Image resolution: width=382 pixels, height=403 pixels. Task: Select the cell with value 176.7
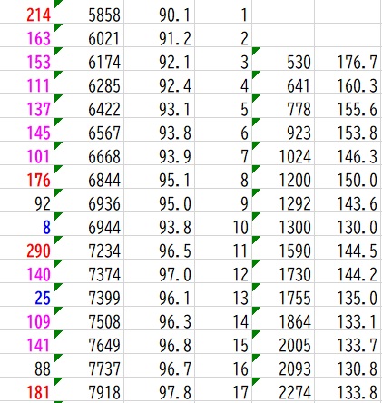click(x=348, y=59)
